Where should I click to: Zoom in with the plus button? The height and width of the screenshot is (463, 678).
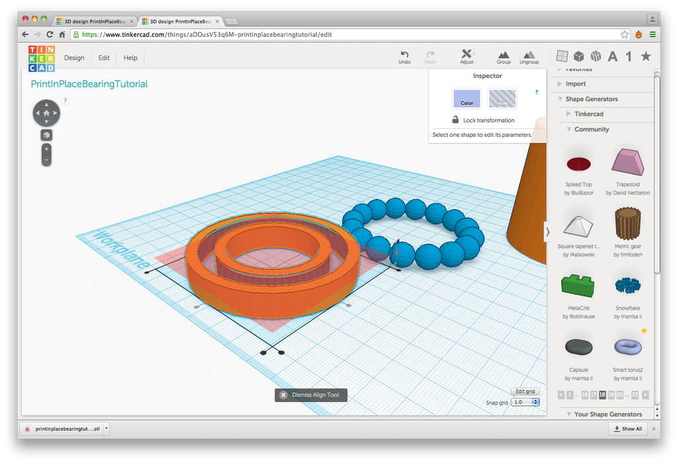[x=46, y=149]
